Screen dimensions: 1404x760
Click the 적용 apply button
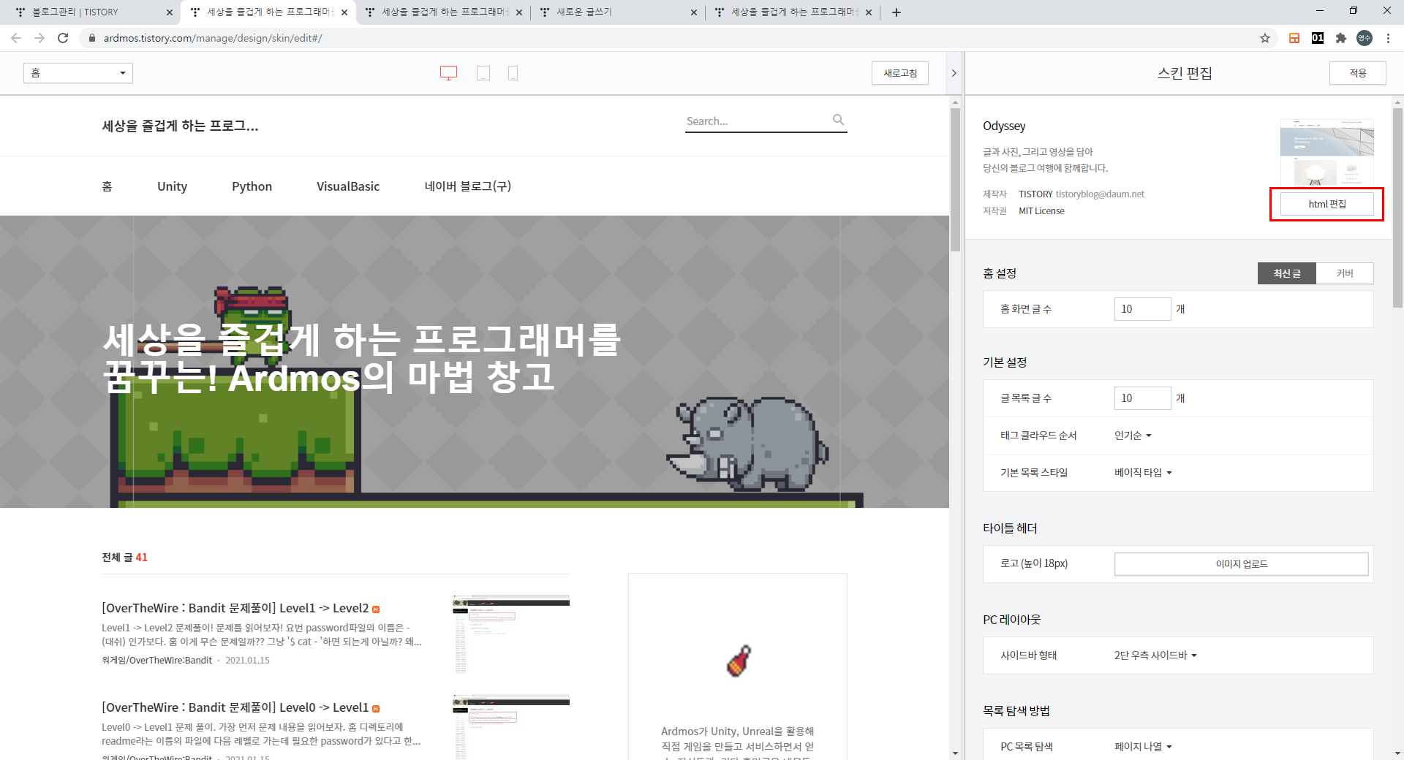pyautogui.click(x=1358, y=73)
